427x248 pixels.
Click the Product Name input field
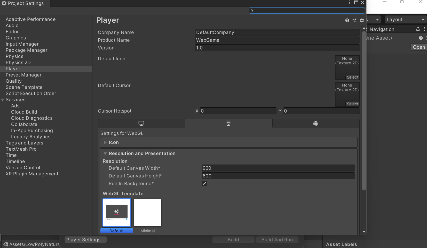pos(277,40)
